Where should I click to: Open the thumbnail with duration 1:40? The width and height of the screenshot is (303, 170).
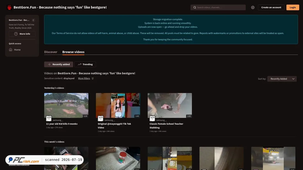[118, 105]
